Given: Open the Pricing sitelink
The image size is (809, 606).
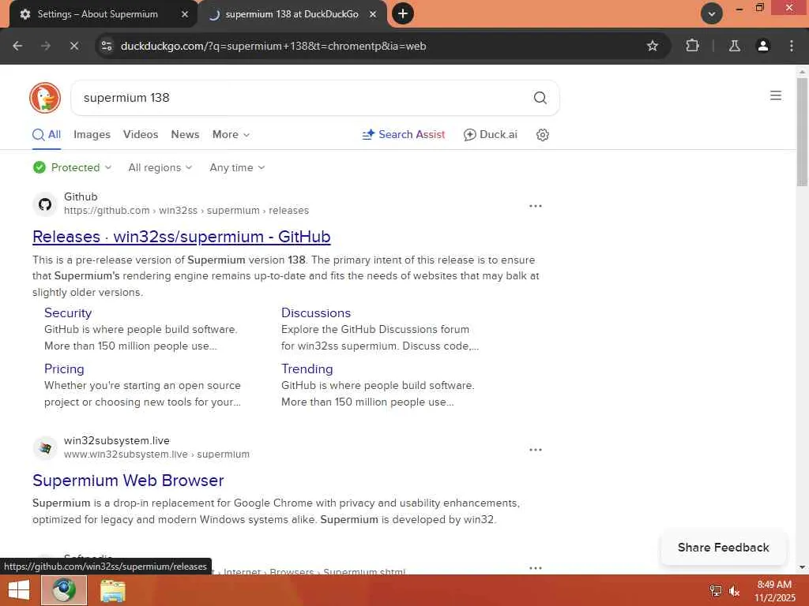Looking at the screenshot, I should [64, 369].
